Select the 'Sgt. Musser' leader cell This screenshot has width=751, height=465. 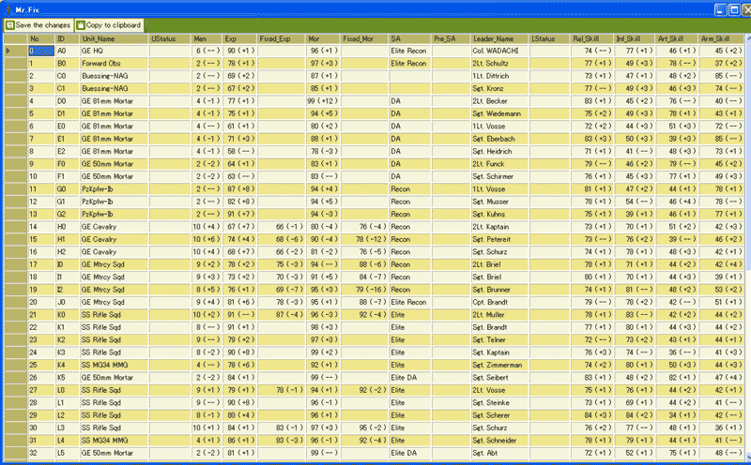[x=500, y=202]
